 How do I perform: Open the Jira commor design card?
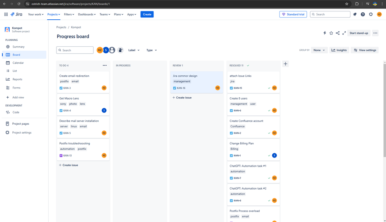point(197,82)
